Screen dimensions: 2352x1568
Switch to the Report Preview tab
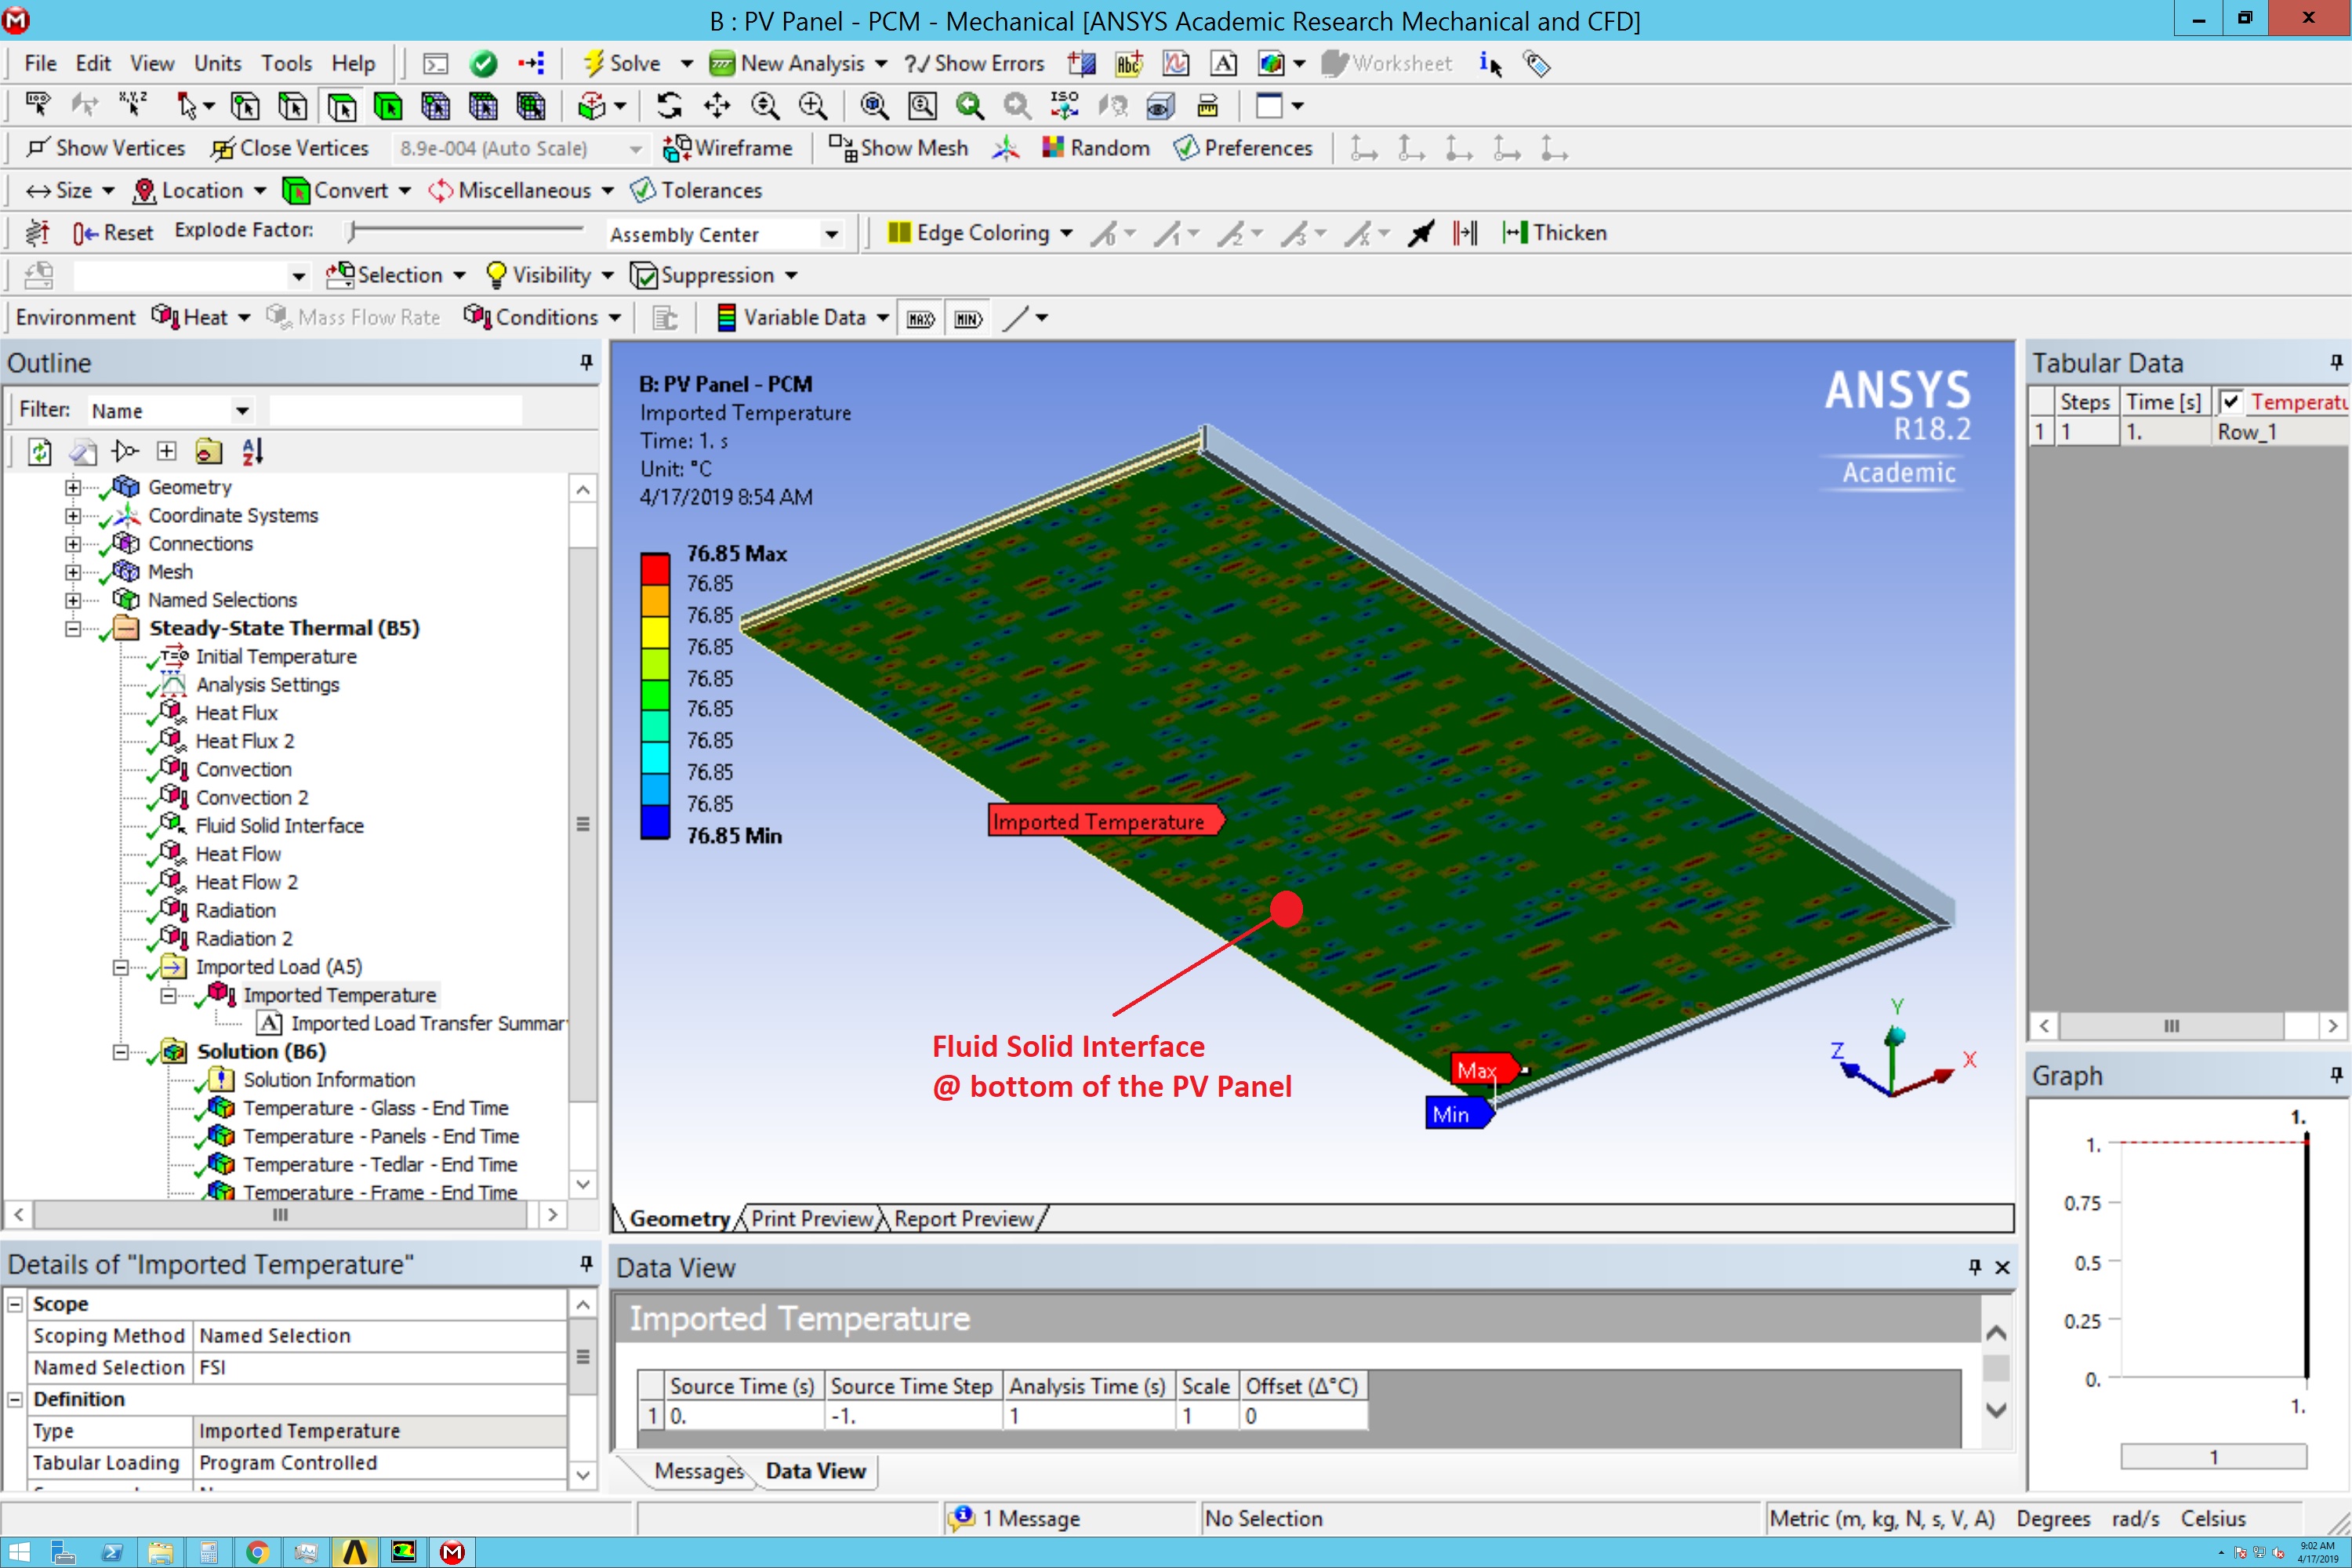pos(963,1219)
